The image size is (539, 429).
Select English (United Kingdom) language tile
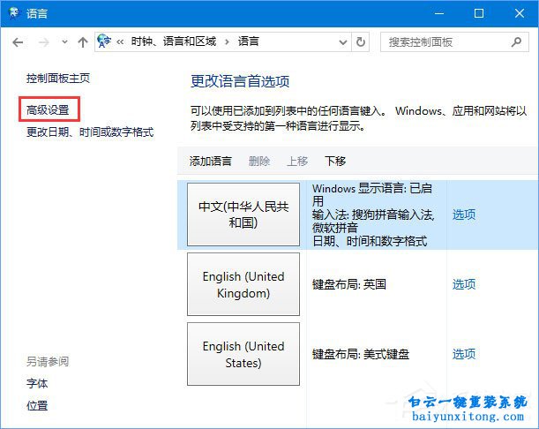243,284
